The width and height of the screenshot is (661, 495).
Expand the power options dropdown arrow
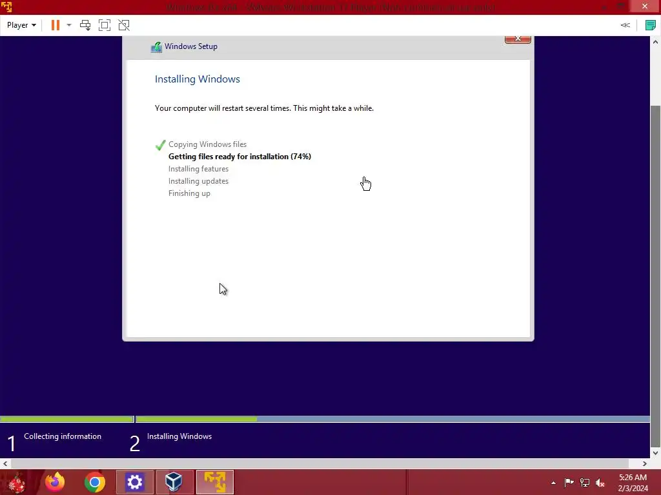[x=69, y=25]
